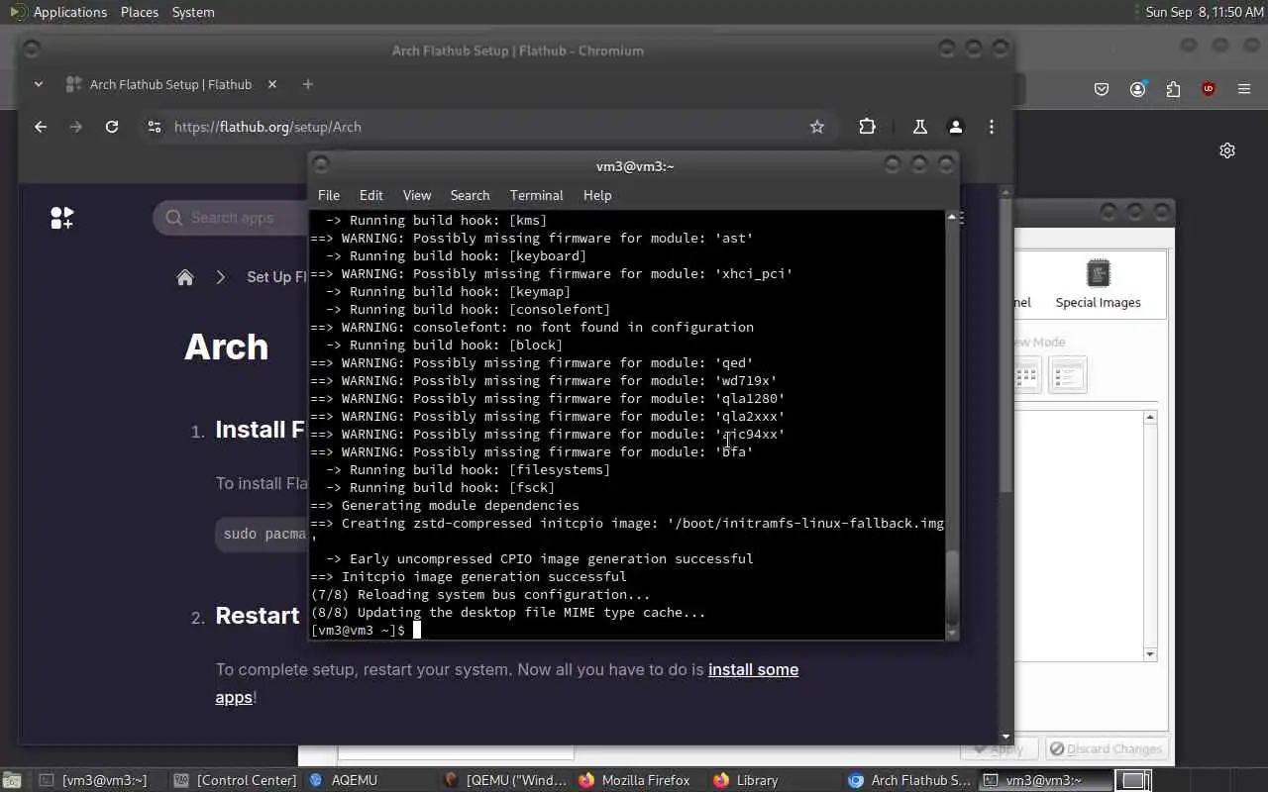Open the terminal's Edit menu

pos(370,195)
